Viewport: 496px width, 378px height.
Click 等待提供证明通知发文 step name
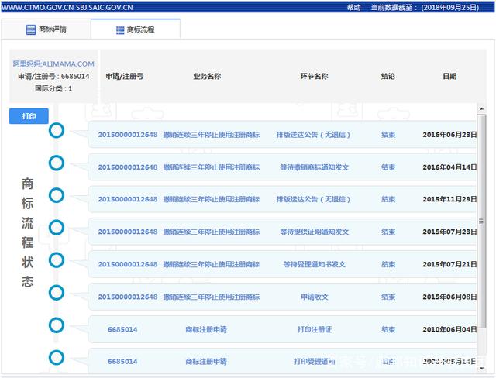pos(314,232)
